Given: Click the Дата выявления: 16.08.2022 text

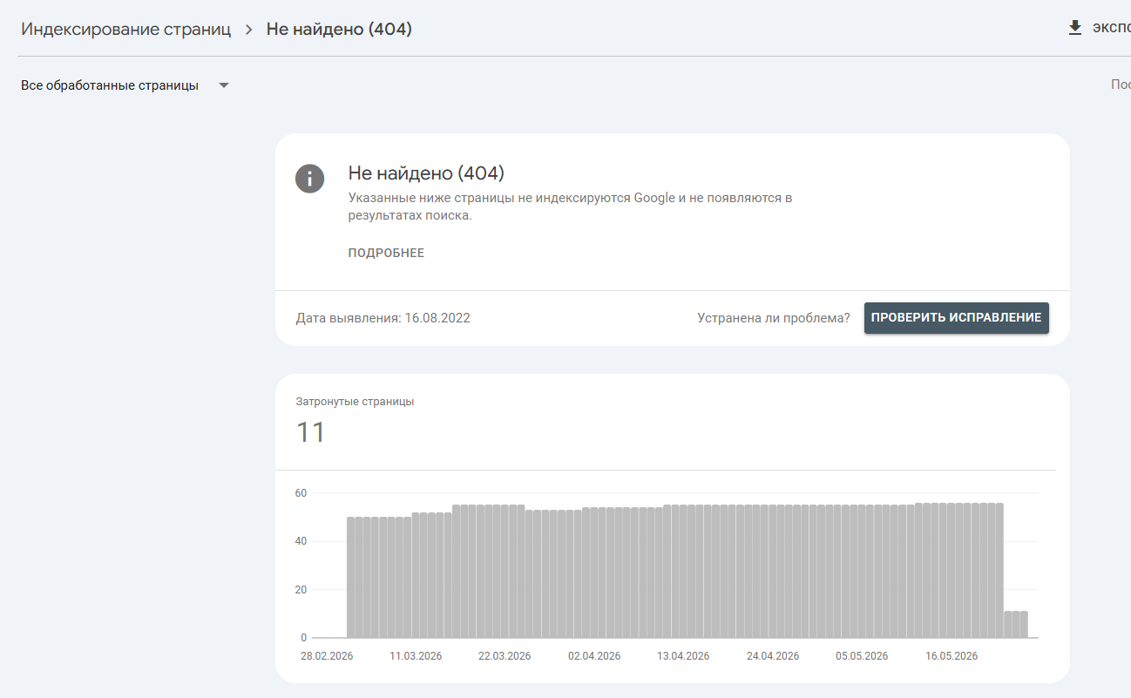Looking at the screenshot, I should (383, 318).
